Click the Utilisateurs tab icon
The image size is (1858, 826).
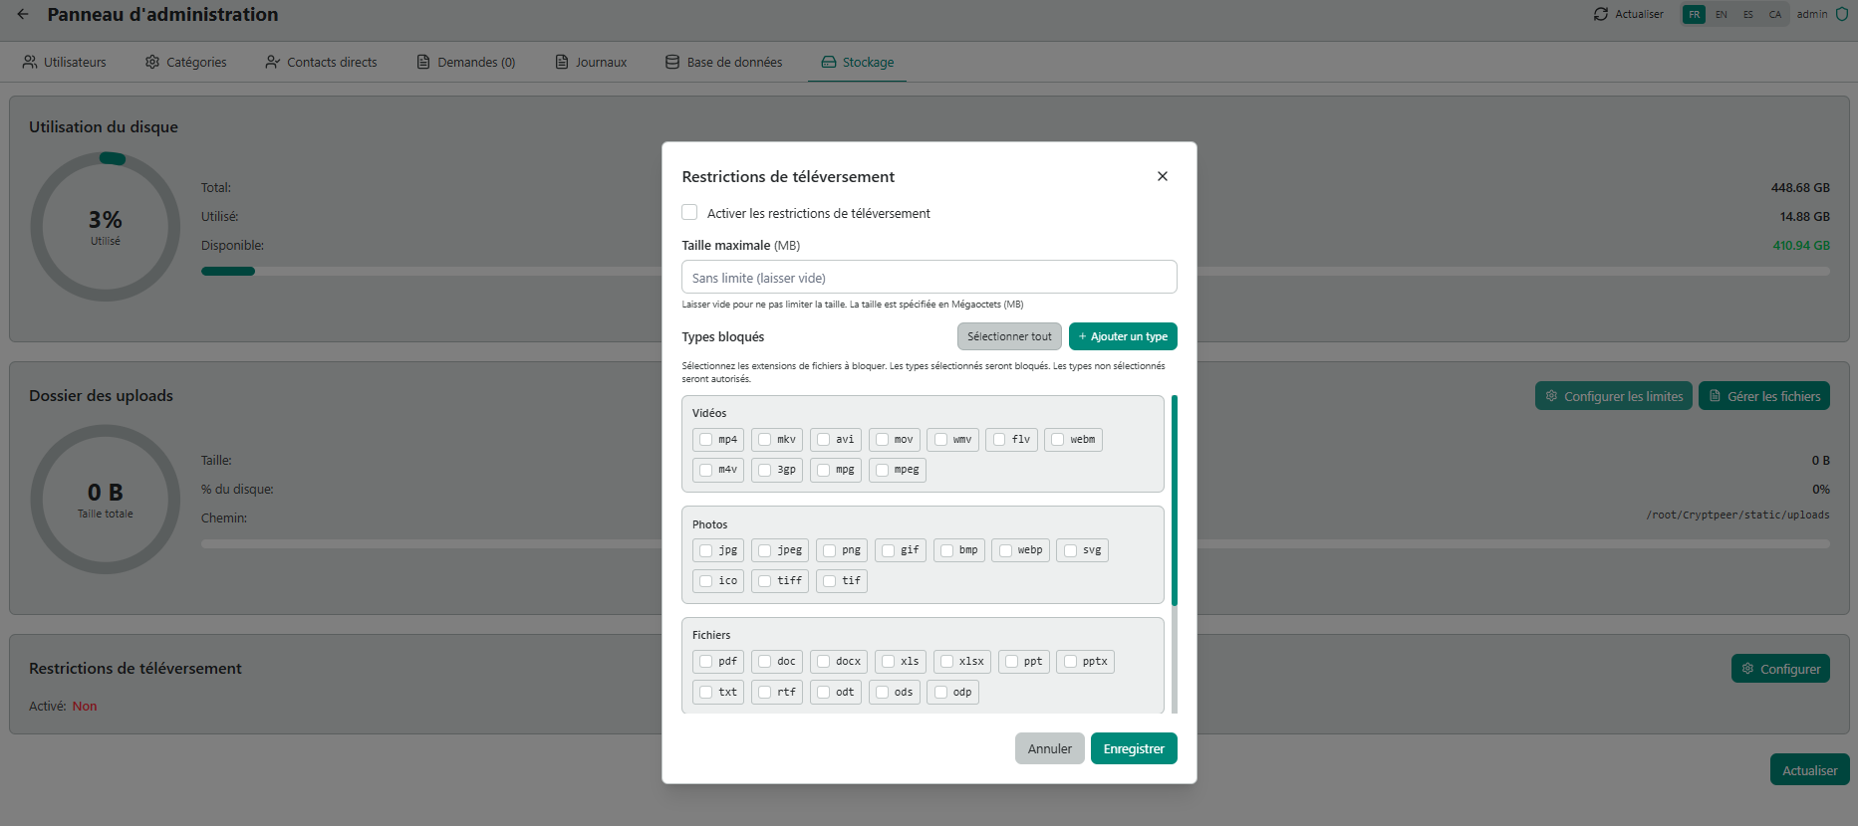point(30,62)
